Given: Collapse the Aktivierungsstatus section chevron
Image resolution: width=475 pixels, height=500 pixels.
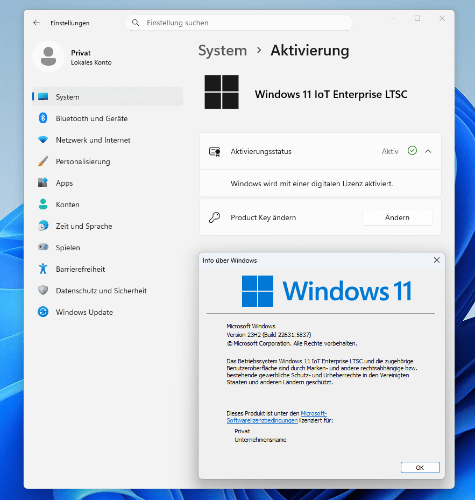Looking at the screenshot, I should tap(428, 151).
